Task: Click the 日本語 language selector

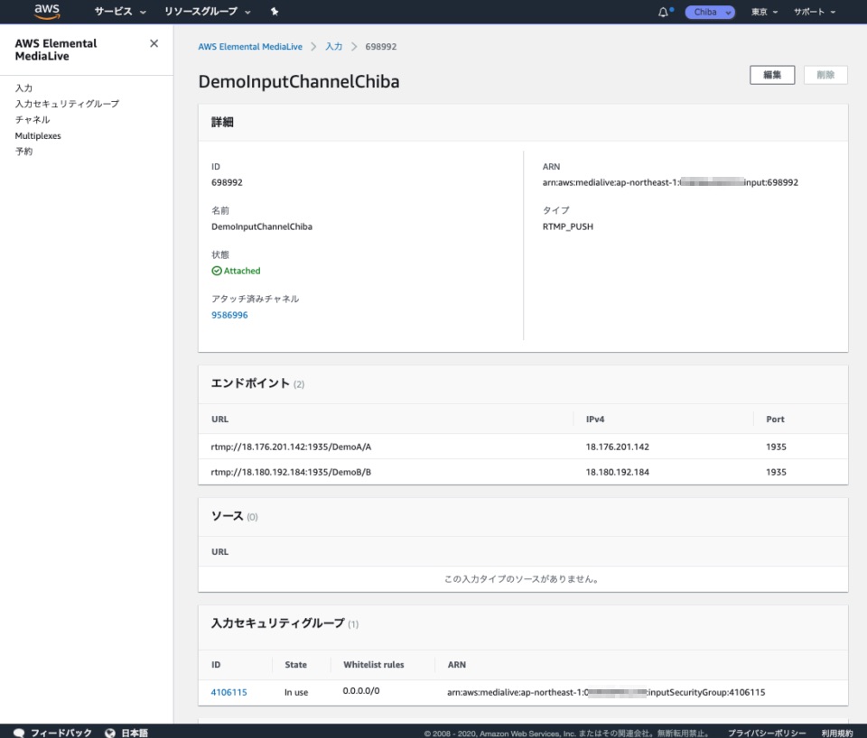Action: [x=135, y=733]
